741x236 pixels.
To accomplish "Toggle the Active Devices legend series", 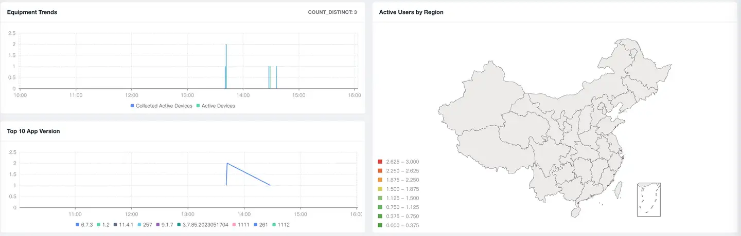I will [215, 106].
